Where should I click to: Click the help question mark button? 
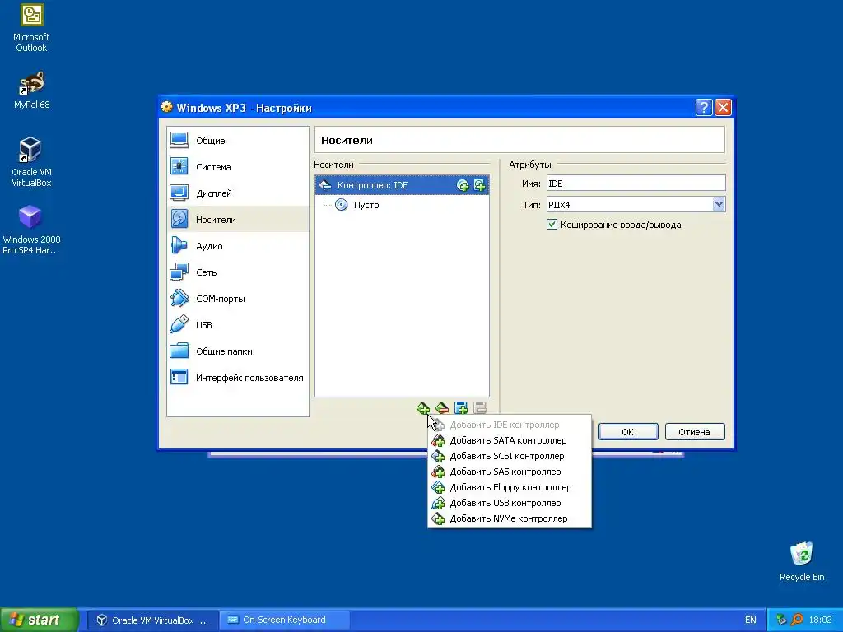pos(704,108)
